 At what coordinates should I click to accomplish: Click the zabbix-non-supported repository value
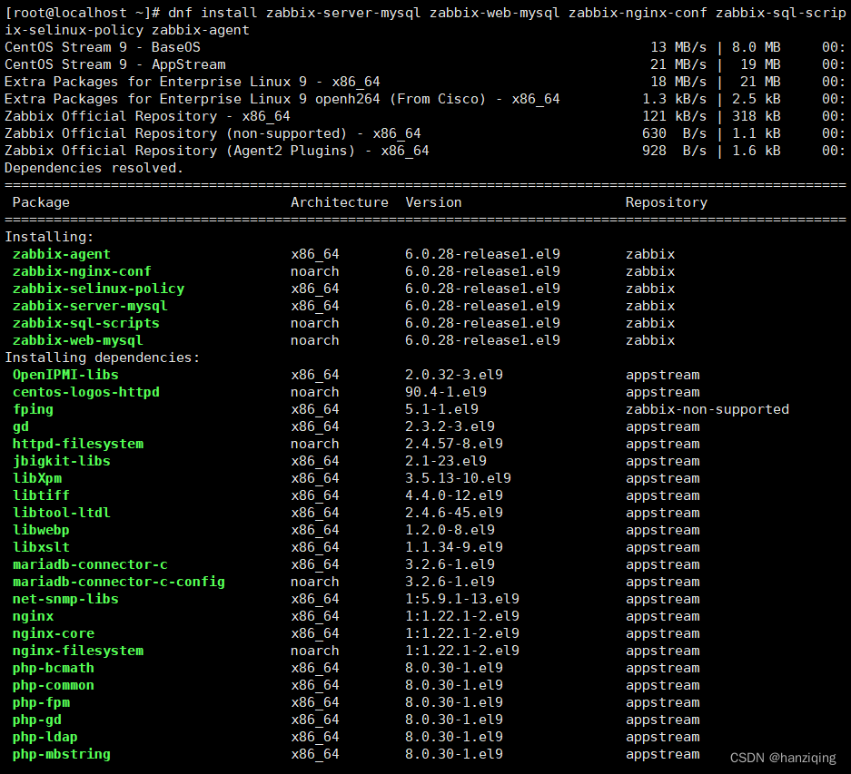[708, 409]
